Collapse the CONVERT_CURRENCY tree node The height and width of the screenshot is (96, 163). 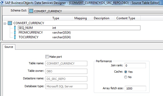5,23
